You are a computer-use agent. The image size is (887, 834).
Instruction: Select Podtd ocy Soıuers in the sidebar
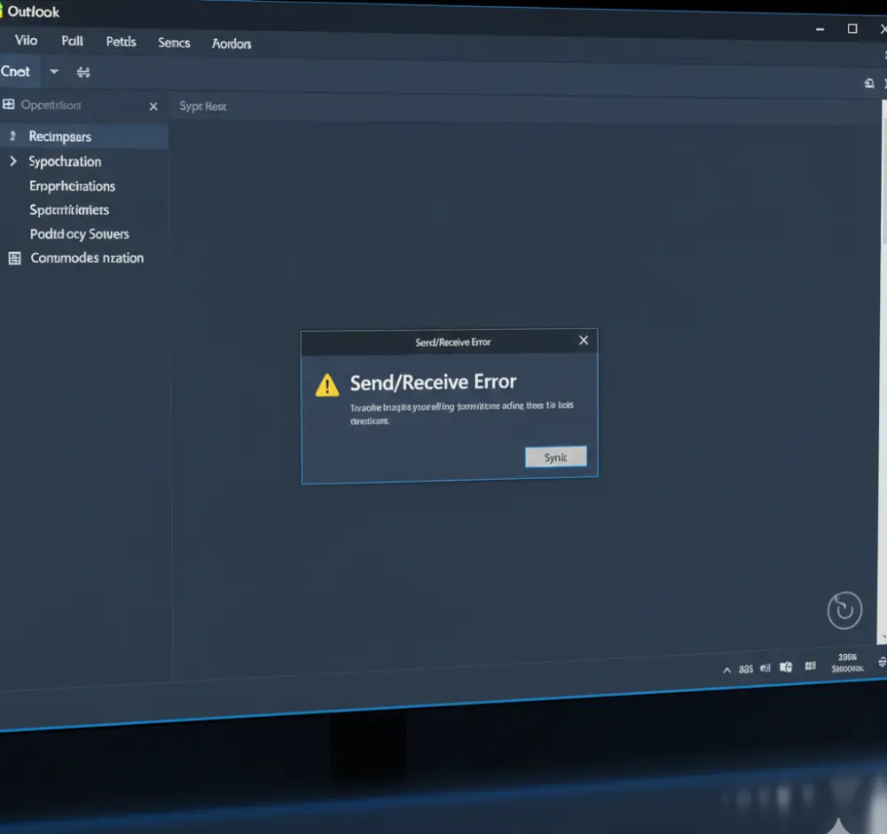point(79,233)
